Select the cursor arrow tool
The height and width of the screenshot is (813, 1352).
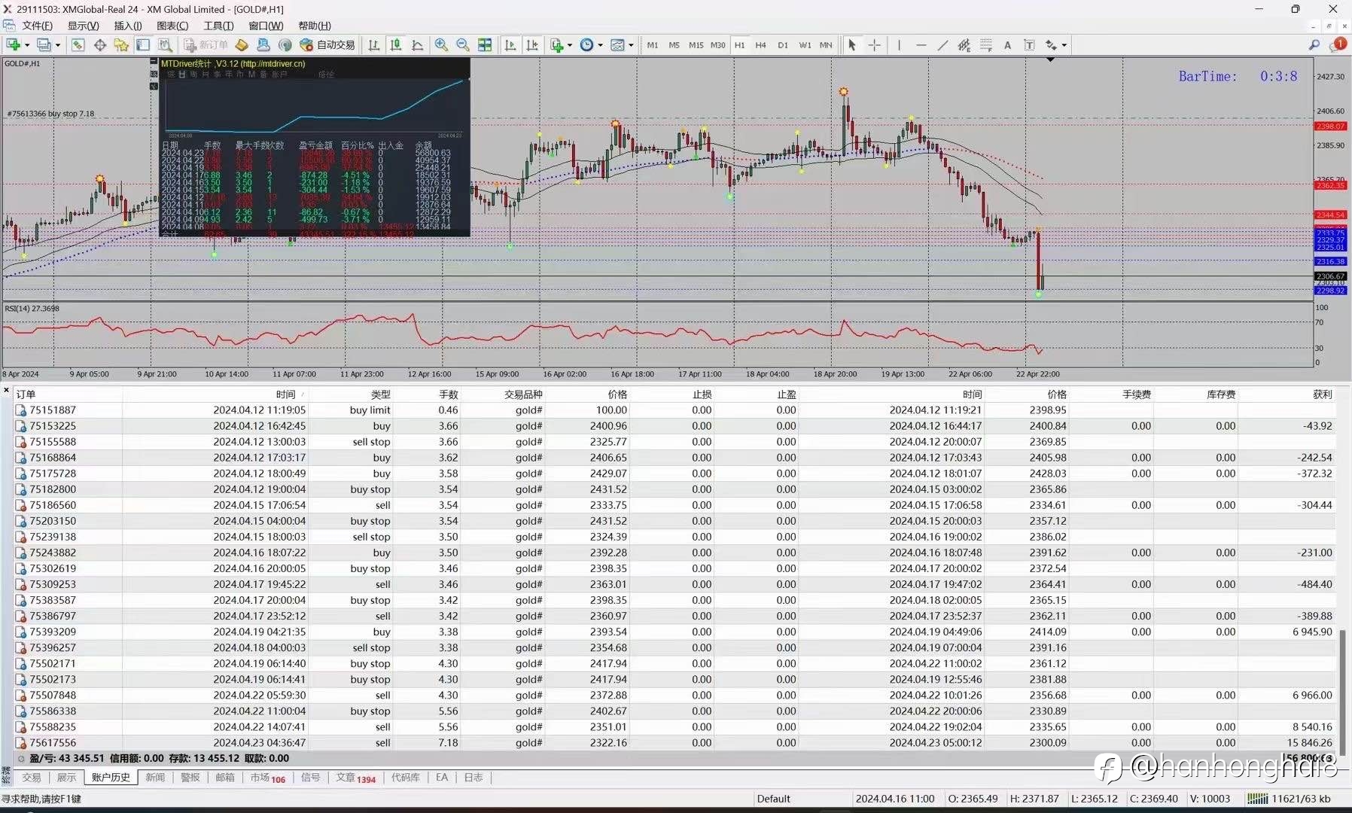[x=852, y=45]
